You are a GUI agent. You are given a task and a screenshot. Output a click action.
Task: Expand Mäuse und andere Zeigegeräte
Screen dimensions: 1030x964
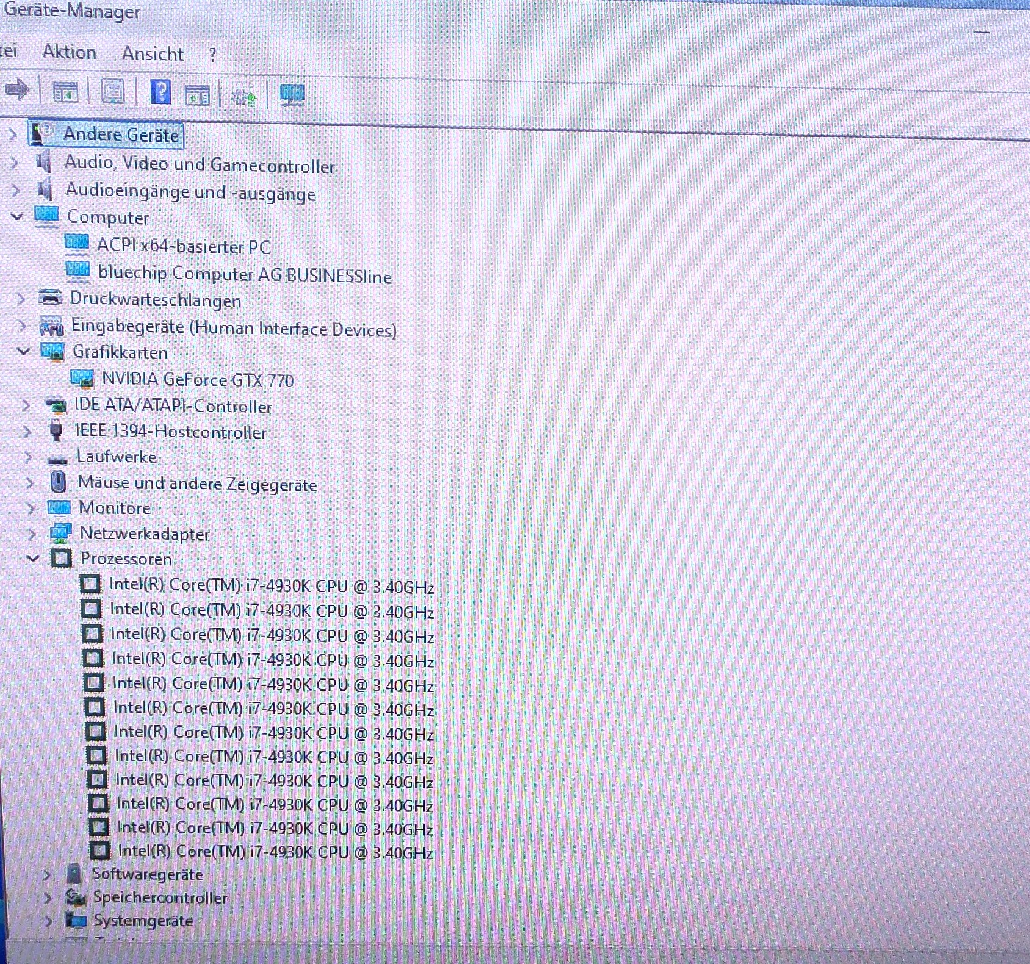tap(29, 483)
